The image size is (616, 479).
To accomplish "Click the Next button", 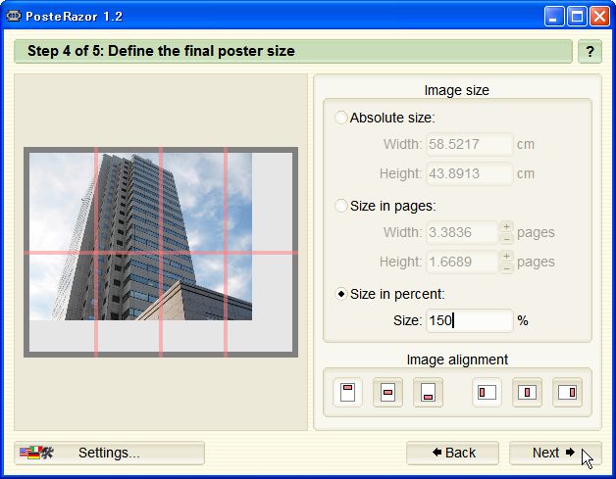I will click(555, 453).
